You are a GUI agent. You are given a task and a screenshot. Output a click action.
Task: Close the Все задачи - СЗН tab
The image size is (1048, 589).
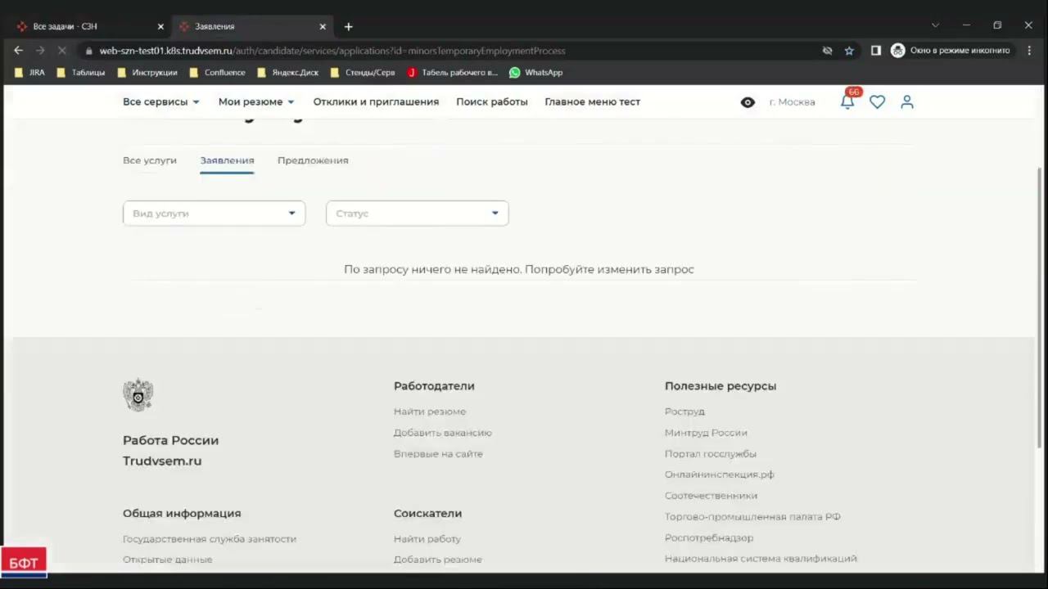tap(160, 26)
